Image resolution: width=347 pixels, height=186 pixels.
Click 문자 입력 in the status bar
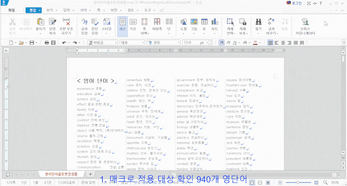(88, 182)
